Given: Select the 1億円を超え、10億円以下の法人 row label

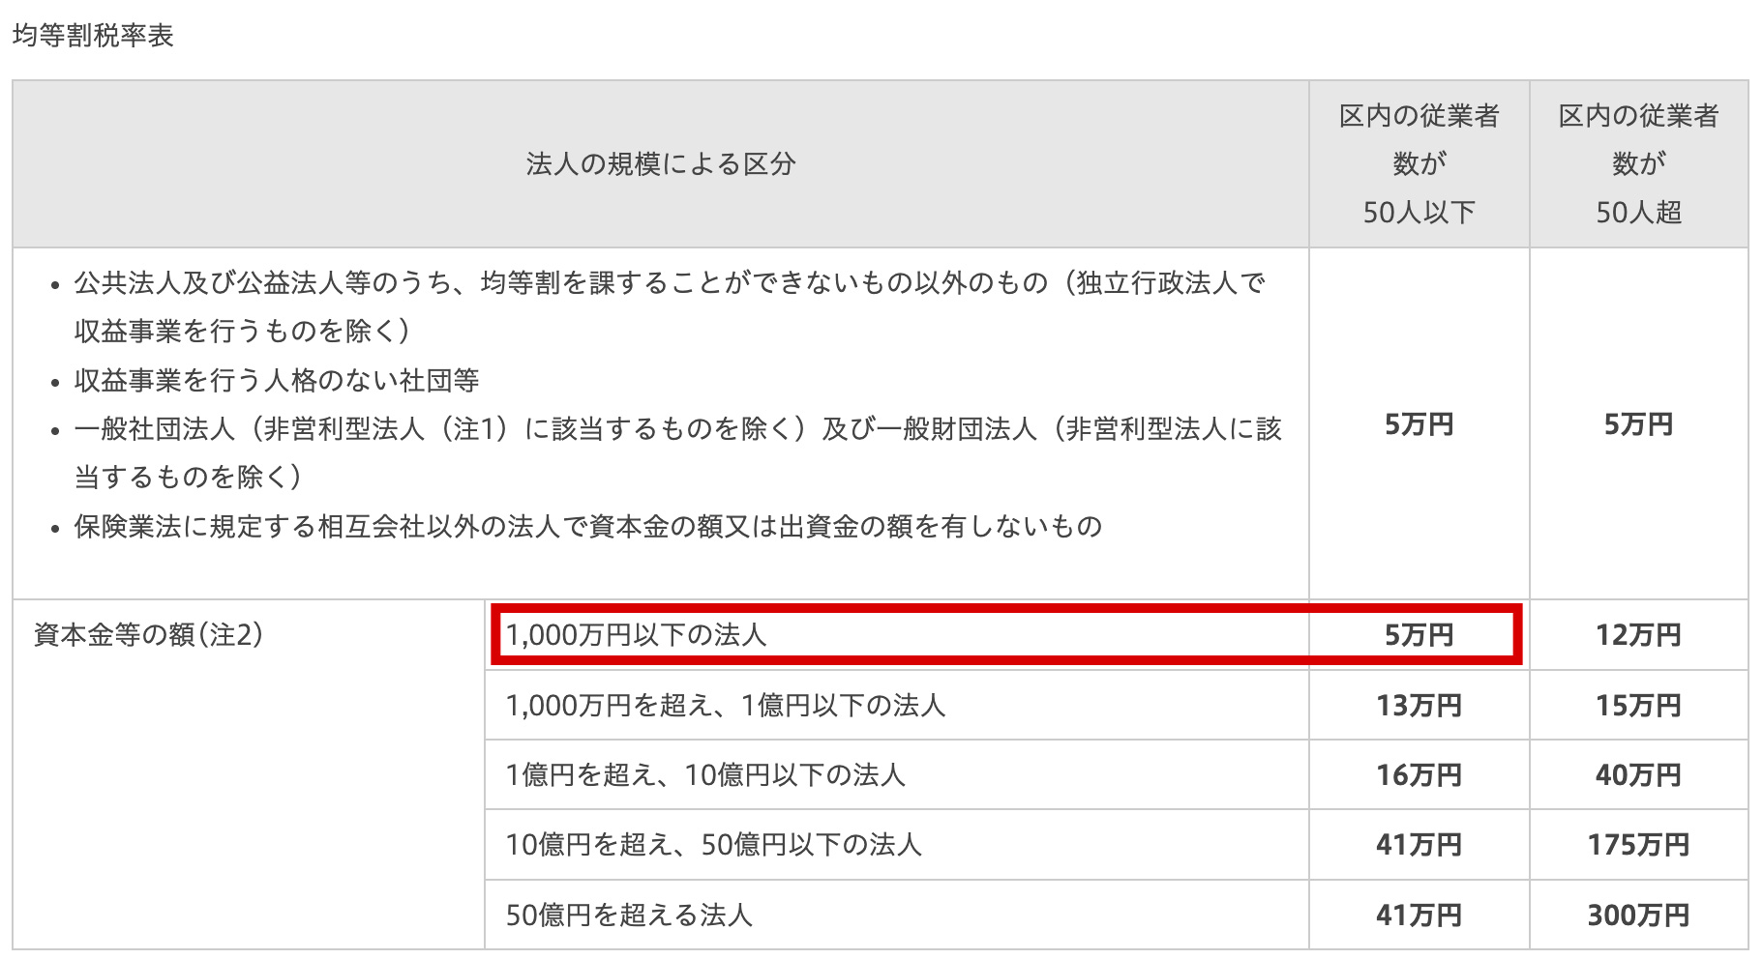Looking at the screenshot, I should (x=704, y=774).
